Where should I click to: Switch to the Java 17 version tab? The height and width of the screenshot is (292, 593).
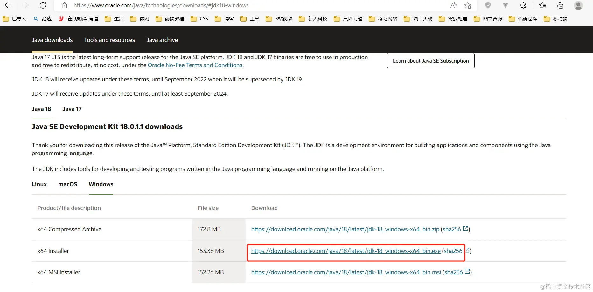pyautogui.click(x=72, y=109)
